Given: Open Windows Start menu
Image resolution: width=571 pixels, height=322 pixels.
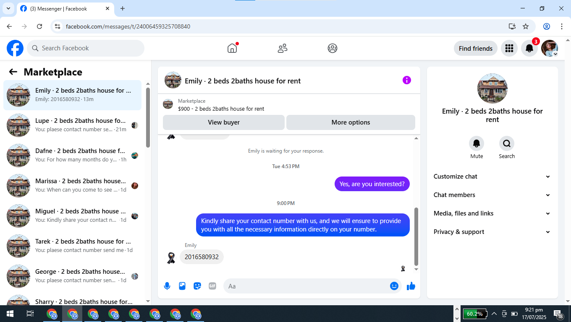Looking at the screenshot, I should pos(10,314).
